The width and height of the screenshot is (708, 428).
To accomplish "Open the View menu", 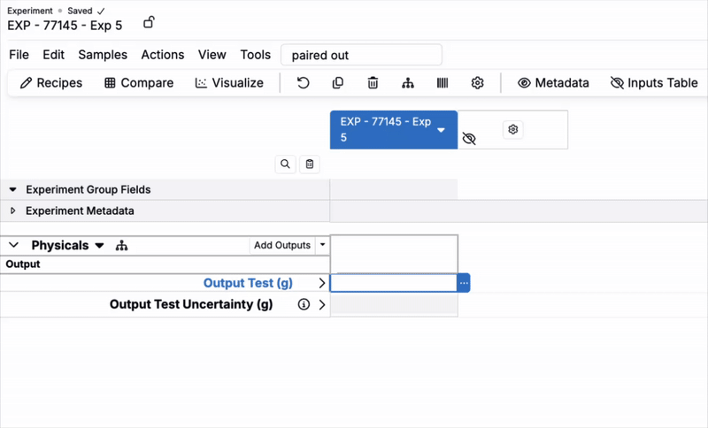I will 212,55.
